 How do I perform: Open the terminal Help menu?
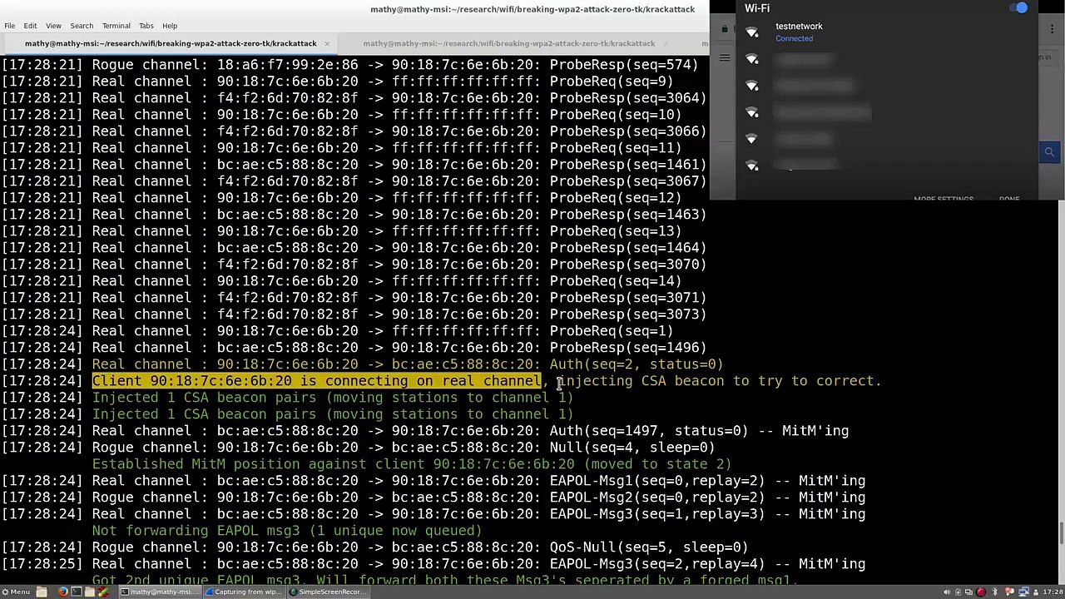click(170, 26)
